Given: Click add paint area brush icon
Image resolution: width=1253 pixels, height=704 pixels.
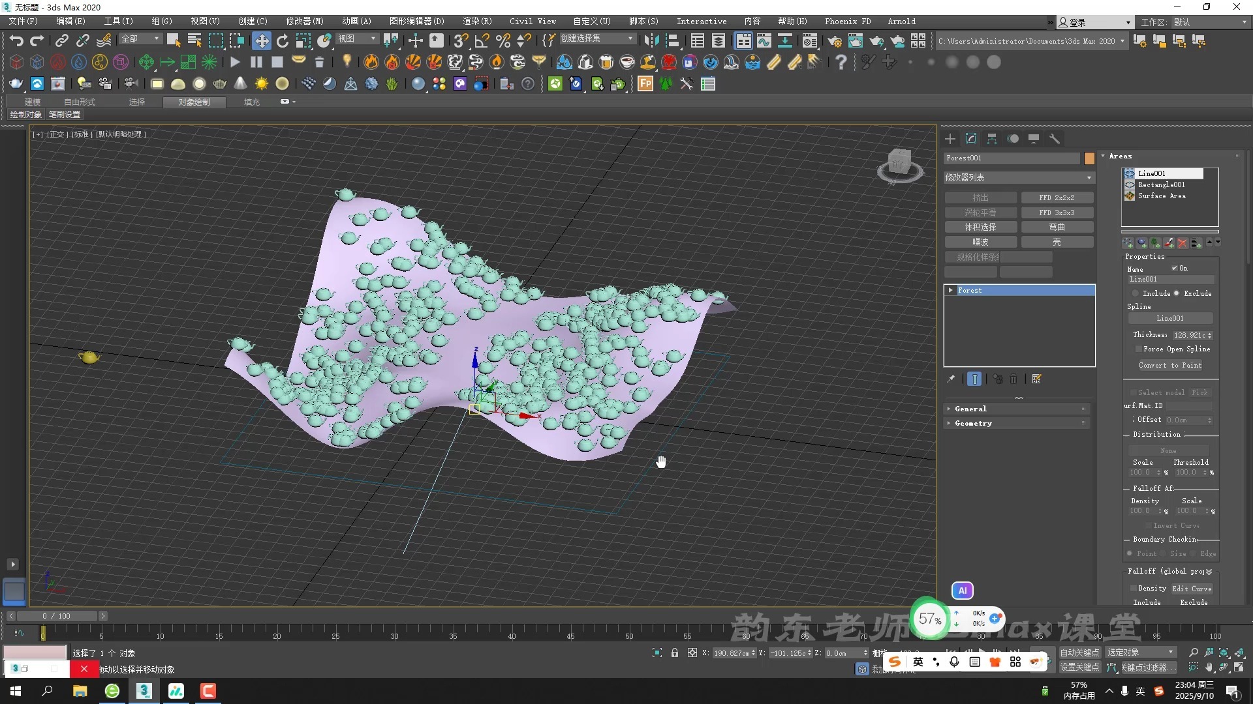Looking at the screenshot, I should tap(1169, 243).
